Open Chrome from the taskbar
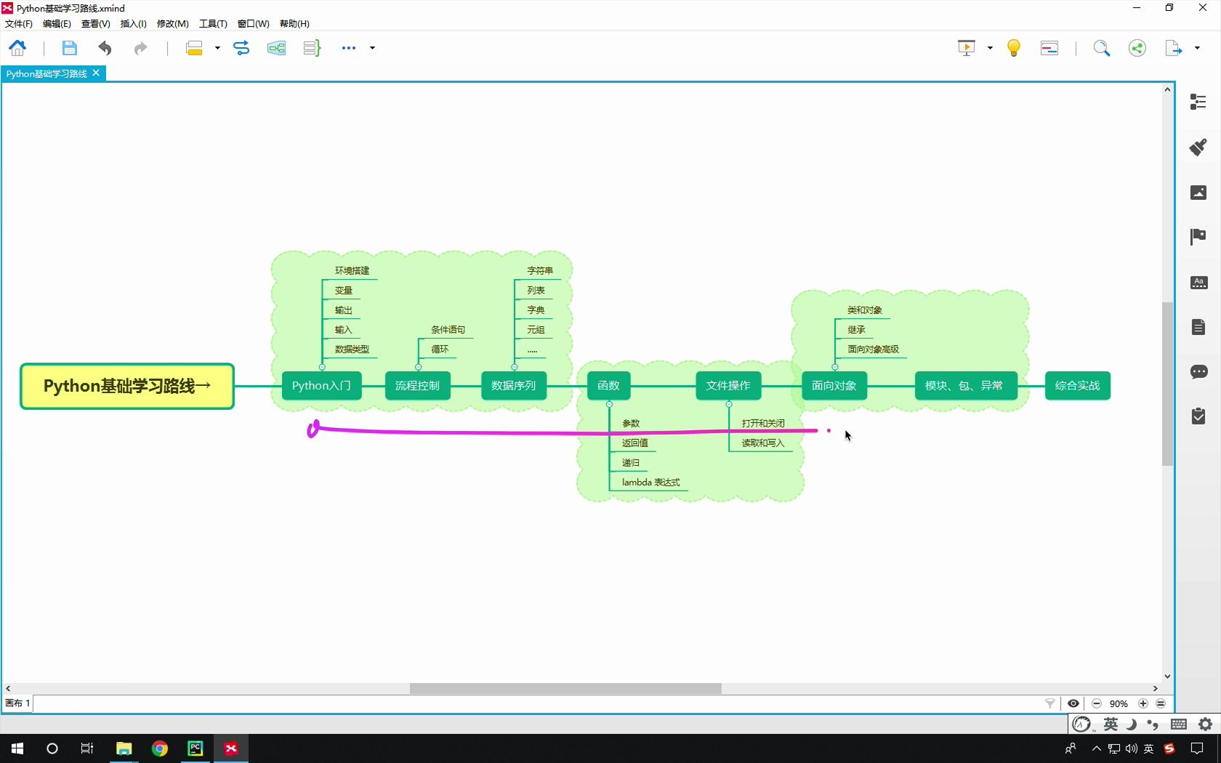This screenshot has width=1221, height=763. pos(160,748)
